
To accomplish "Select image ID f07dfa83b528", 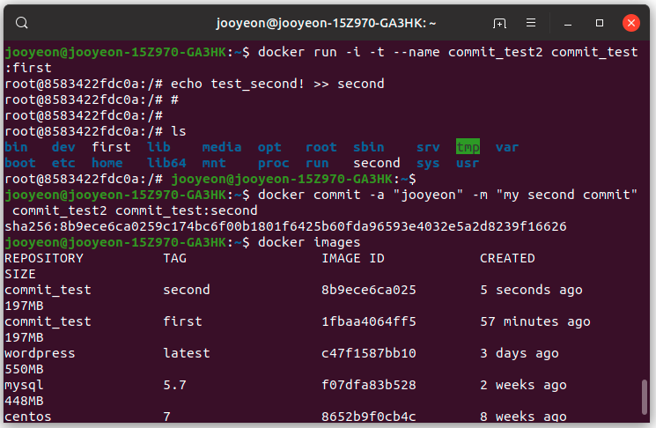I will 369,385.
